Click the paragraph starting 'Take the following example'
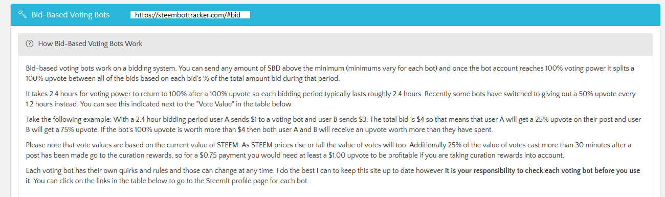The width and height of the screenshot is (665, 197). click(x=334, y=124)
